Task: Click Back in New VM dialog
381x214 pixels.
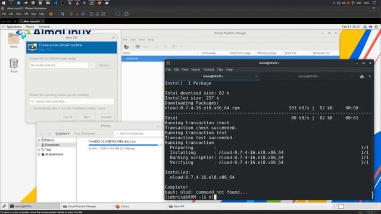Action: point(87,117)
